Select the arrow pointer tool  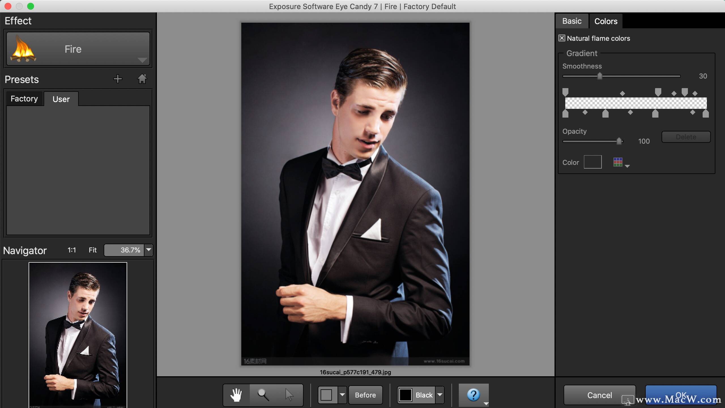[x=289, y=395]
